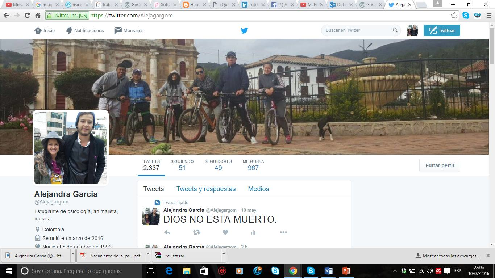495x278 pixels.
Task: Go back to the previous page
Action: 6,16
